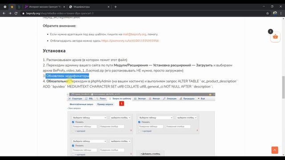Open the Операции tab in phpMyAdmin image
The height and width of the screenshot is (160, 285).
170,99
